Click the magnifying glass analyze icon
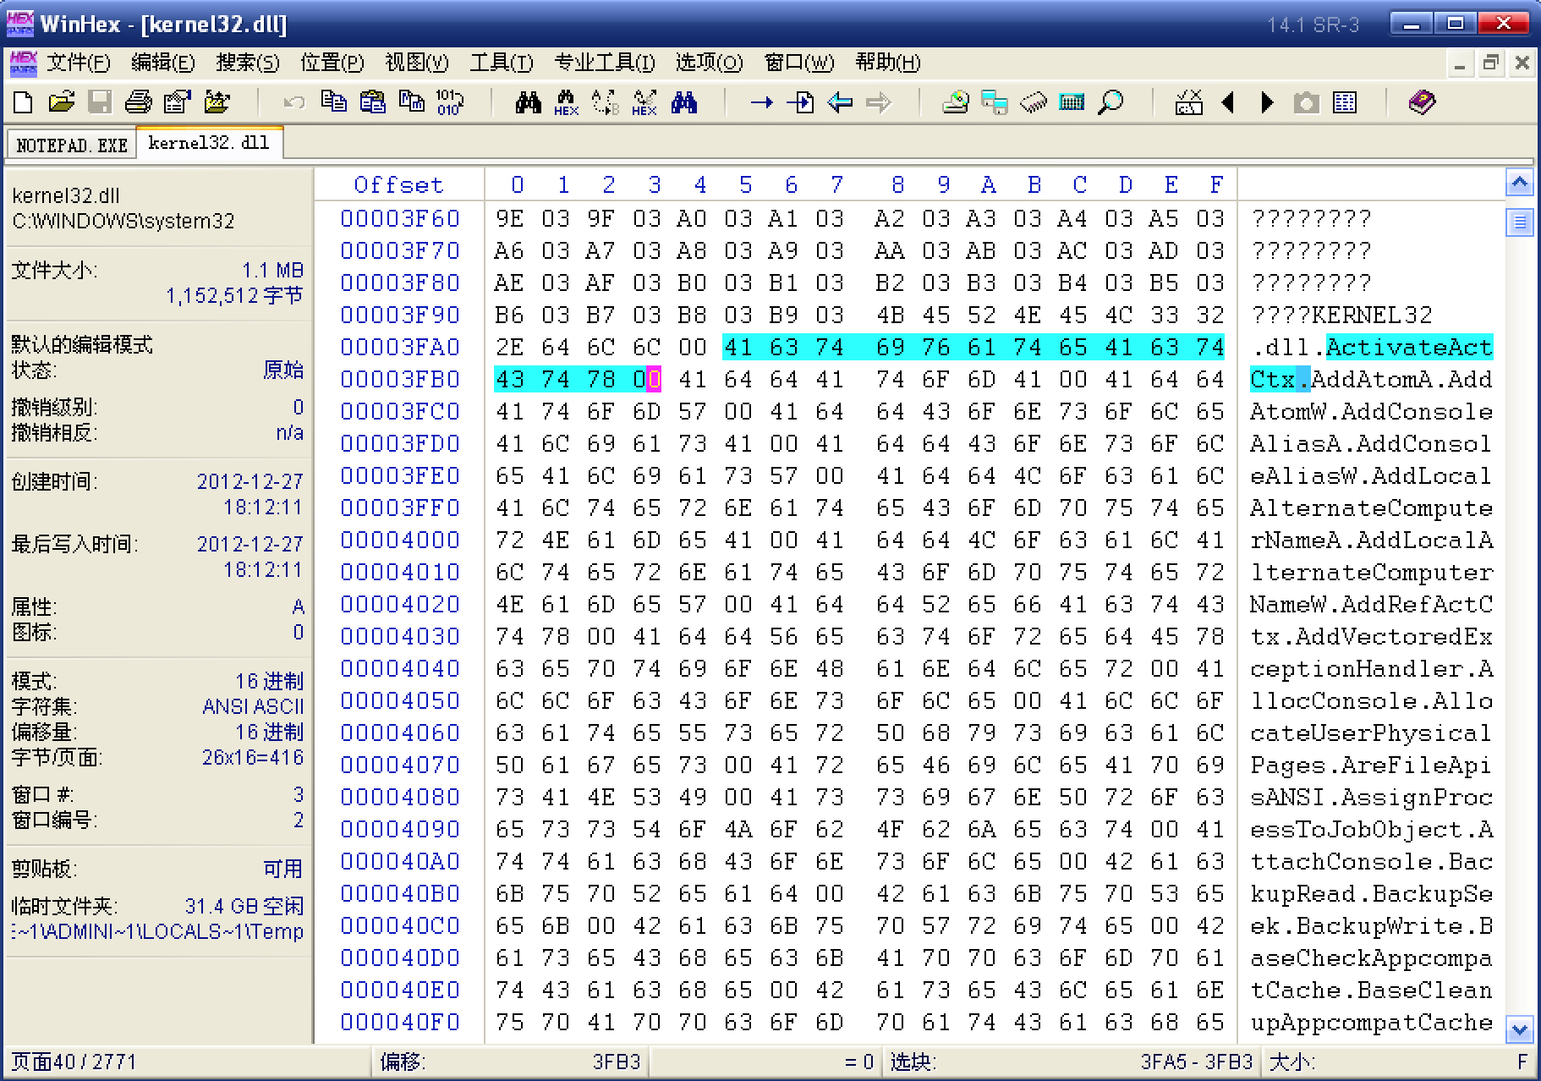 1110,102
